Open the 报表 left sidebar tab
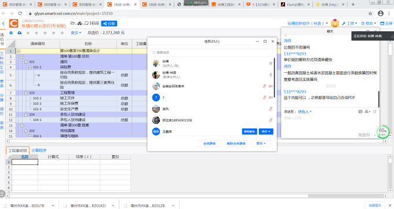Image resolution: width=394 pixels, height=209 pixels. 2,126
